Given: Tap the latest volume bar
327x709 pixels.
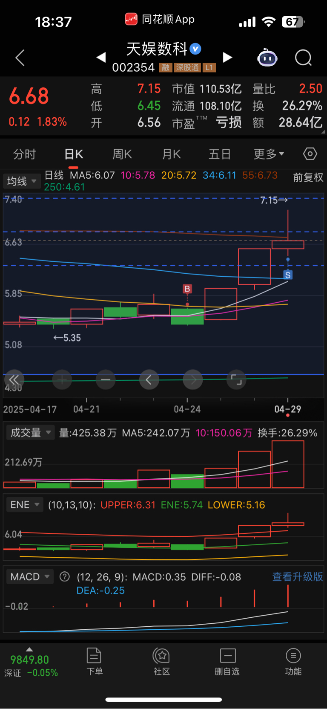Looking at the screenshot, I should tap(288, 464).
